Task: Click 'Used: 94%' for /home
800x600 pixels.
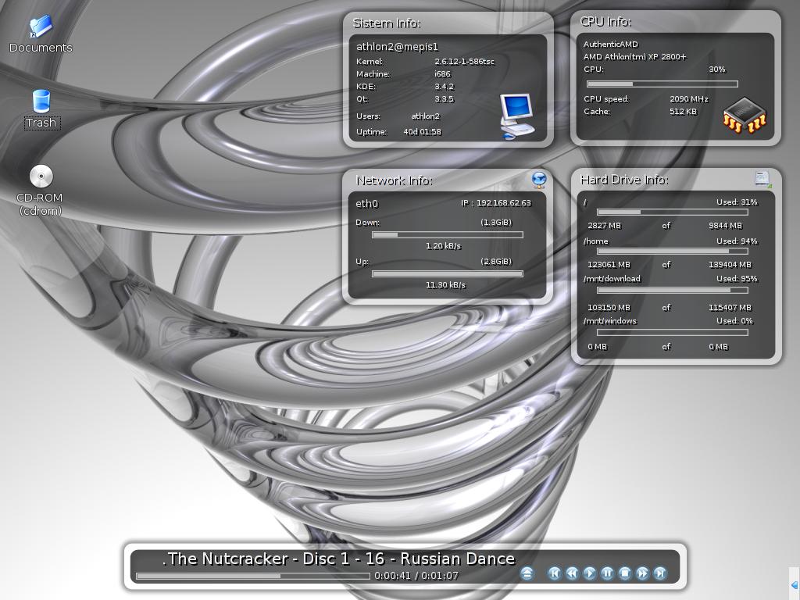Action: tap(737, 241)
